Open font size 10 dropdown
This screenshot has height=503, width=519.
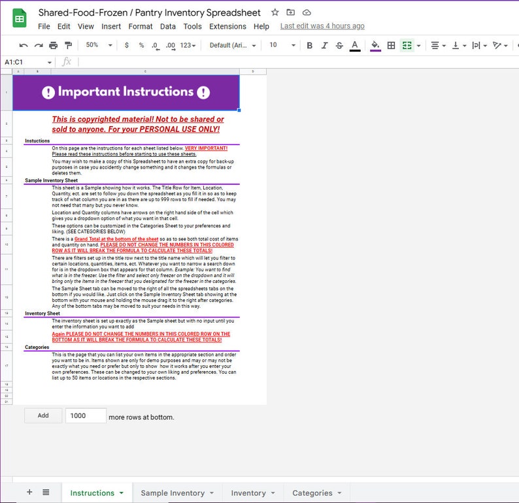pos(282,45)
